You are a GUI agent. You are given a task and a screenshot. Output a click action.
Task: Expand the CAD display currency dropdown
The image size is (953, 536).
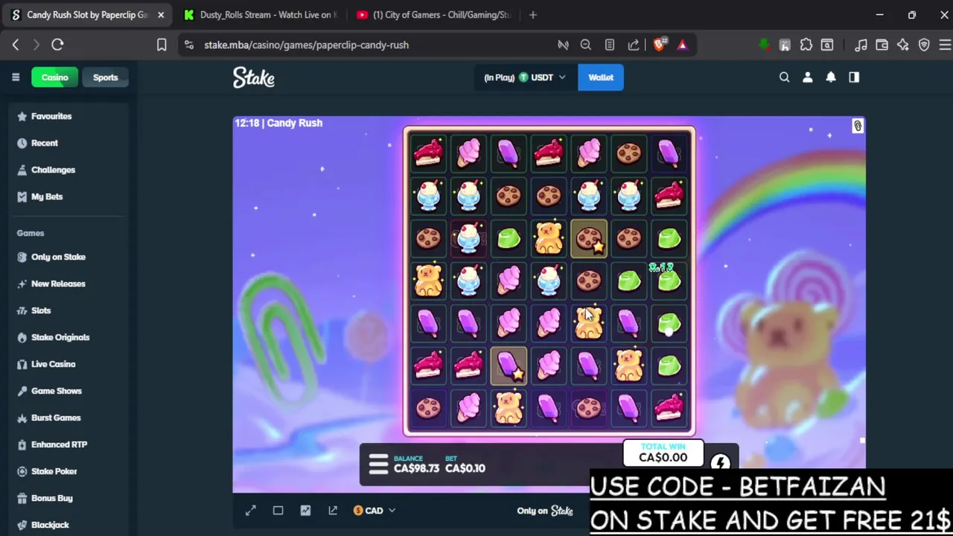click(x=374, y=511)
